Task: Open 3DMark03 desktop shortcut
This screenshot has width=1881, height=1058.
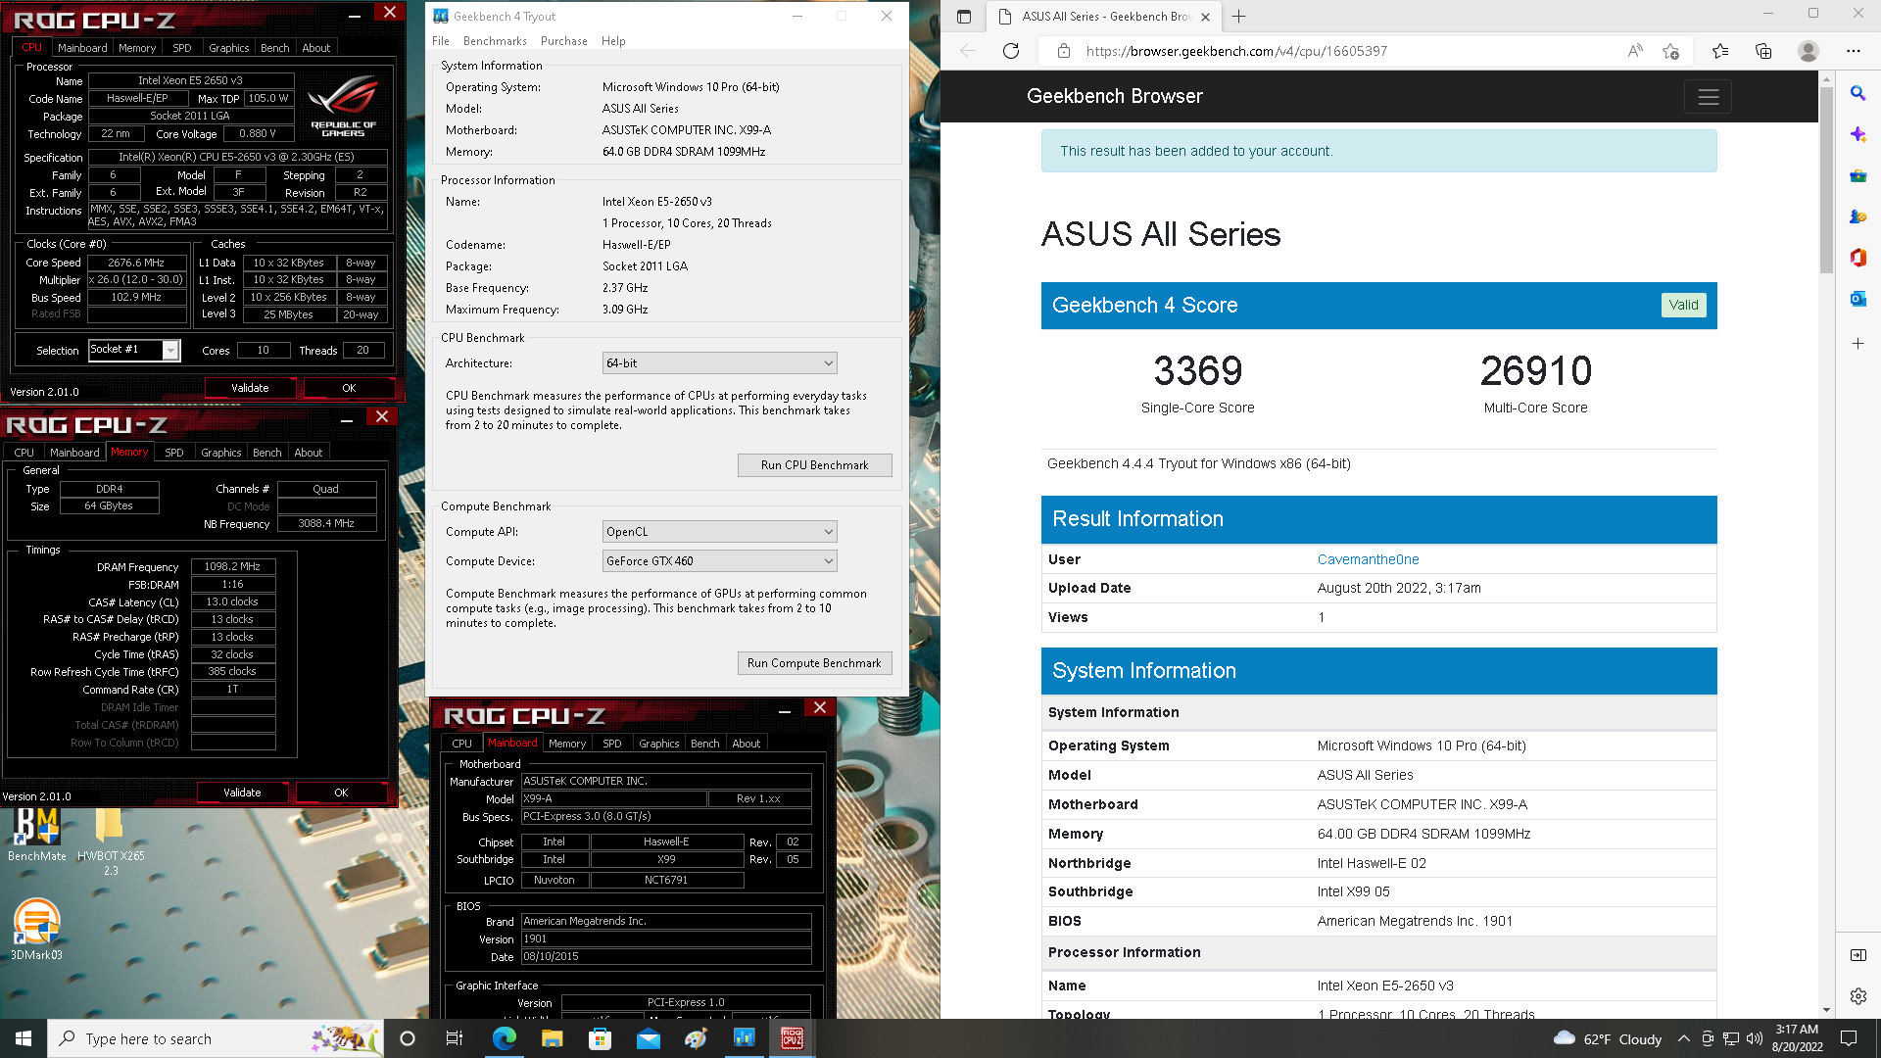Action: pyautogui.click(x=37, y=929)
